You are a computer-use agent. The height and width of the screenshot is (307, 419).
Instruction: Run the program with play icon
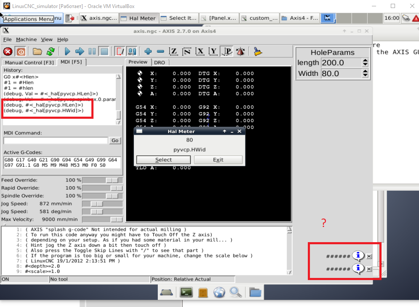(x=67, y=51)
